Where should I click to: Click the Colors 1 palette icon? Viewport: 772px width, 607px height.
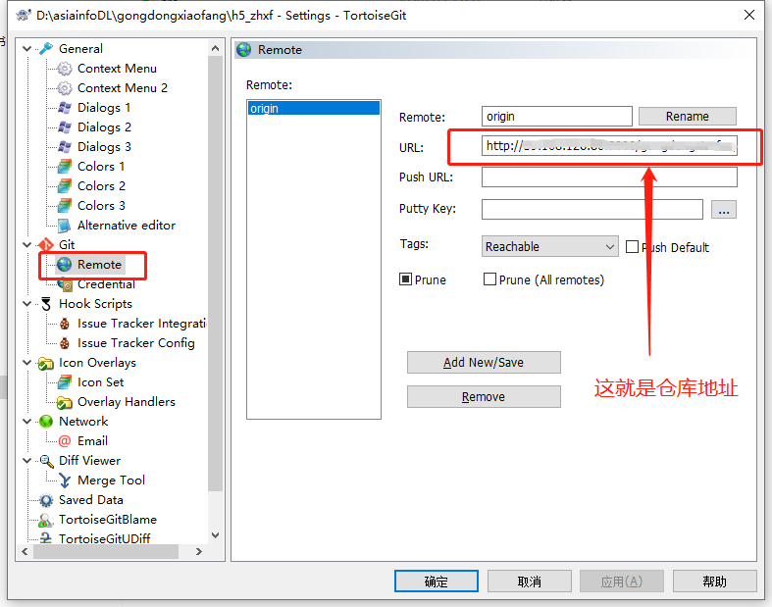click(x=65, y=167)
